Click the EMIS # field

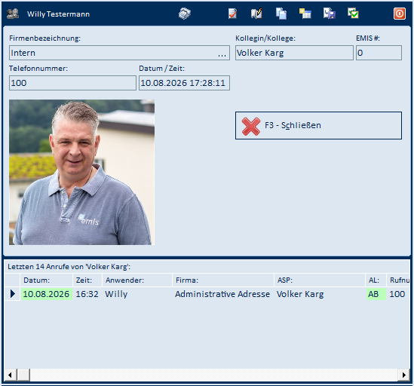tap(379, 53)
